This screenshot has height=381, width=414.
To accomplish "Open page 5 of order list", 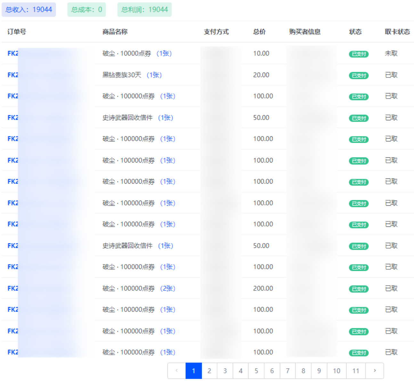I will [256, 370].
